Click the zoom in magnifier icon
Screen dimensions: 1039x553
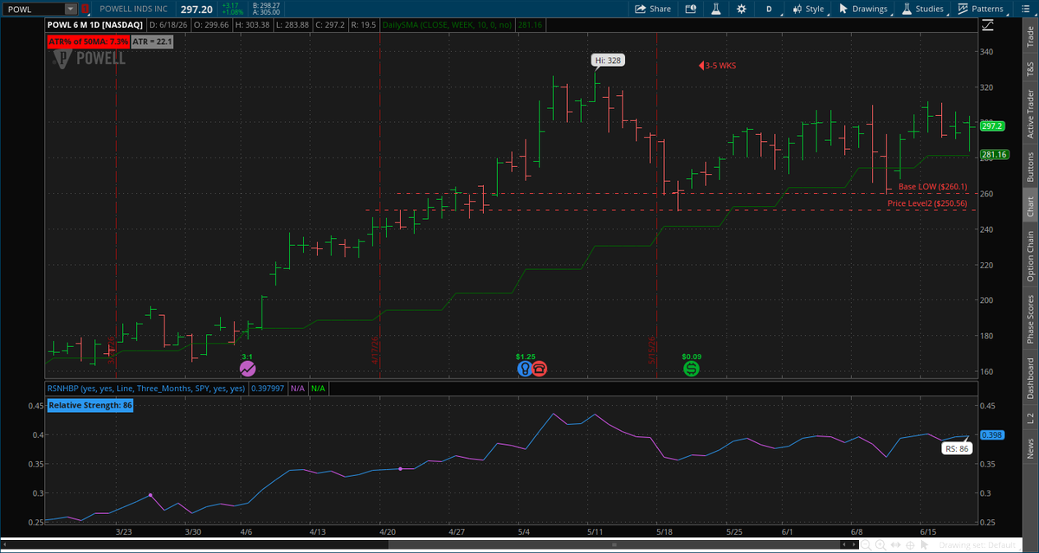881,545
